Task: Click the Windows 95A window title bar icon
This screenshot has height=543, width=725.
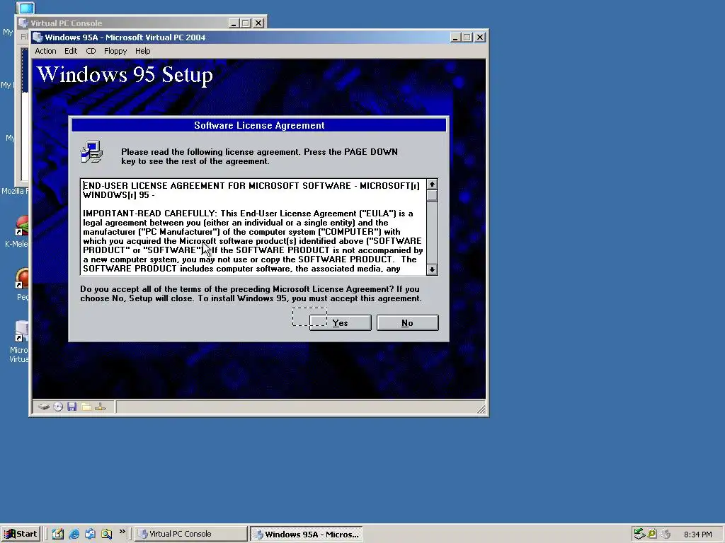Action: click(38, 37)
